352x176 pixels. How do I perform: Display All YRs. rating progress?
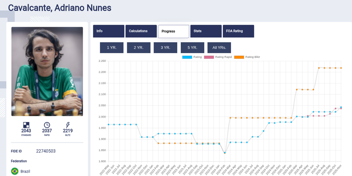coord(219,48)
